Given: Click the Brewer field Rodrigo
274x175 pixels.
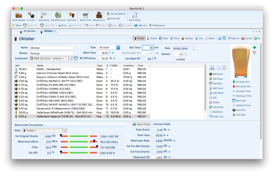Looking at the screenshot, I should pyautogui.click(x=52, y=54).
